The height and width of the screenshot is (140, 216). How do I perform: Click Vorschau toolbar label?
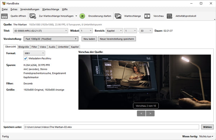tap(158, 16)
